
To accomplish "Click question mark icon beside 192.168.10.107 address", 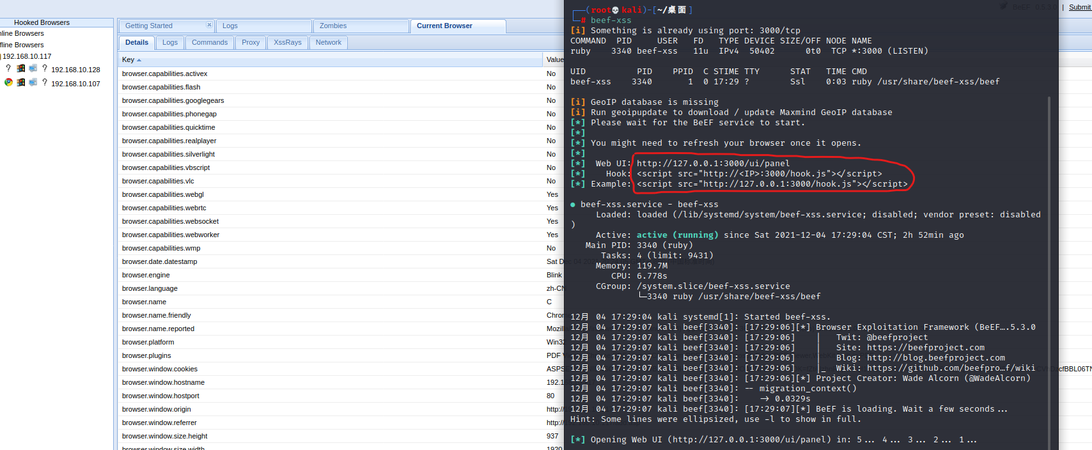I will tap(45, 82).
